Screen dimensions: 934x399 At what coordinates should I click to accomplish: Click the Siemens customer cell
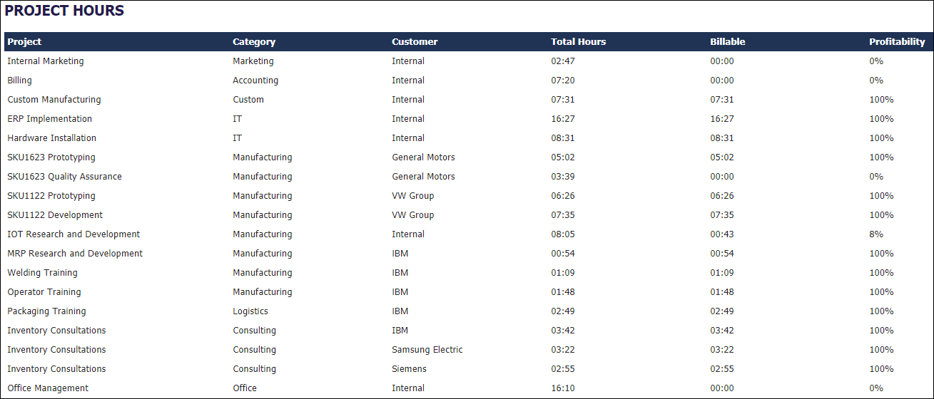click(x=409, y=369)
